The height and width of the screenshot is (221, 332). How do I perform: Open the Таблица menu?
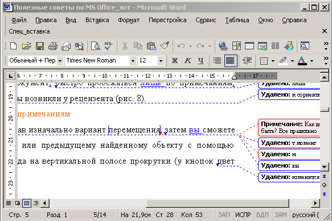237,20
